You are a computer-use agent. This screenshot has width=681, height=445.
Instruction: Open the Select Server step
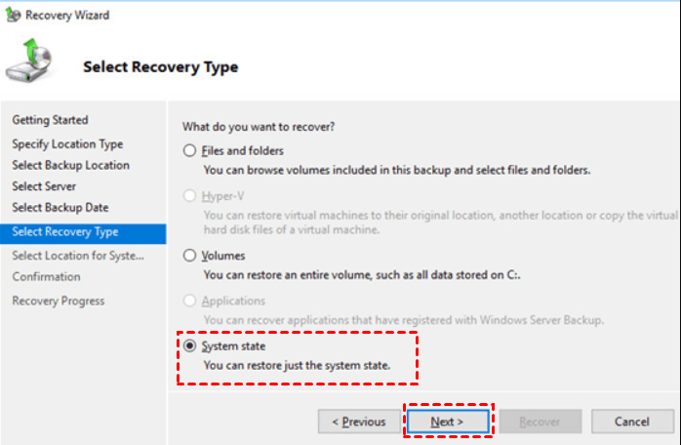pyautogui.click(x=44, y=186)
